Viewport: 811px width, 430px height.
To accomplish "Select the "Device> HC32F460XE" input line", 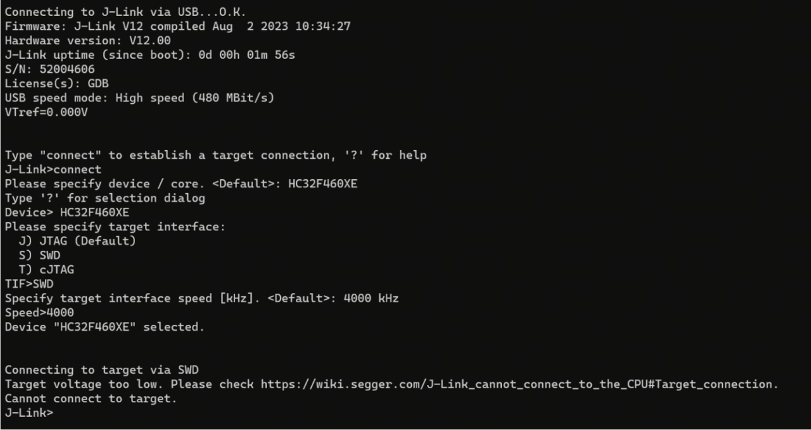I will pos(67,212).
